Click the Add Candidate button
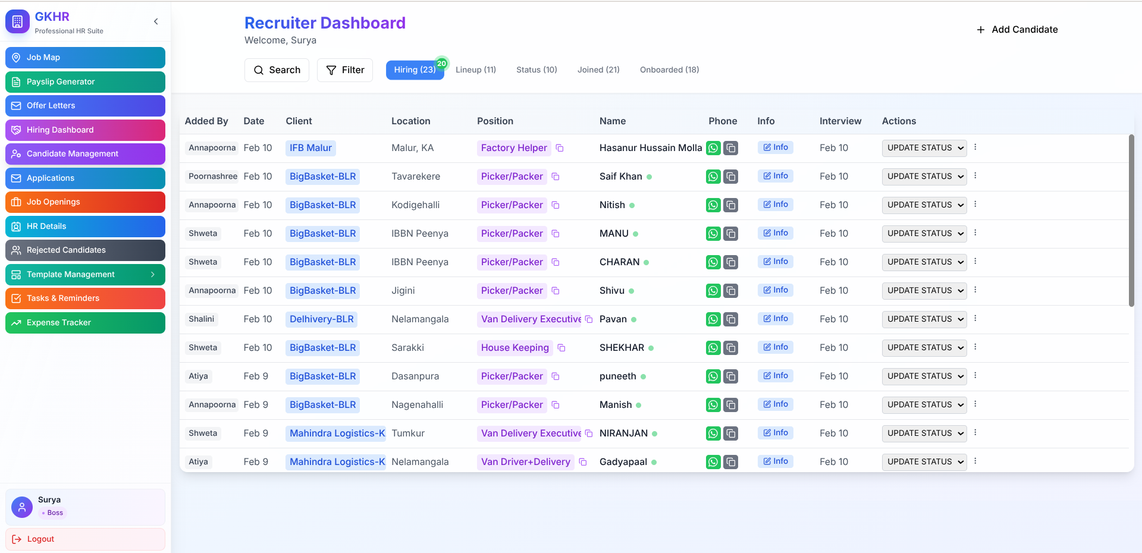Screen dimensions: 1142x553 (1017, 30)
